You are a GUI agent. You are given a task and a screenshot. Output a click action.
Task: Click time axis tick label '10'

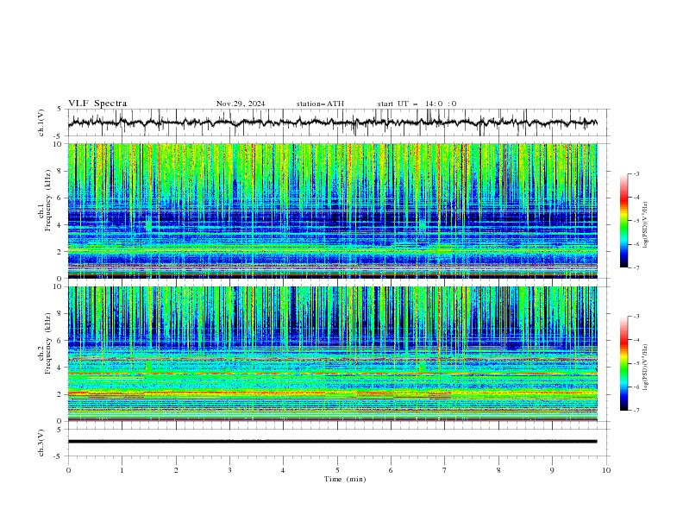tap(606, 470)
